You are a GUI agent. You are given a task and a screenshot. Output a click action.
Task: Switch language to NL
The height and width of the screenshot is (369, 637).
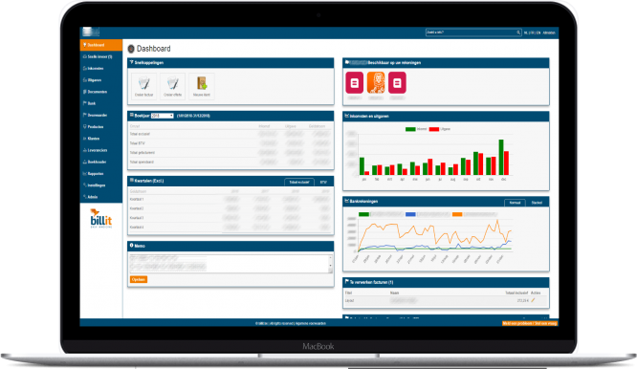coord(526,33)
